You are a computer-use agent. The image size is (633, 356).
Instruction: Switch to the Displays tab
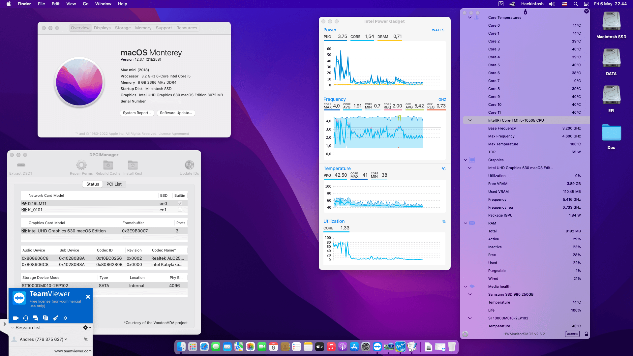[102, 28]
